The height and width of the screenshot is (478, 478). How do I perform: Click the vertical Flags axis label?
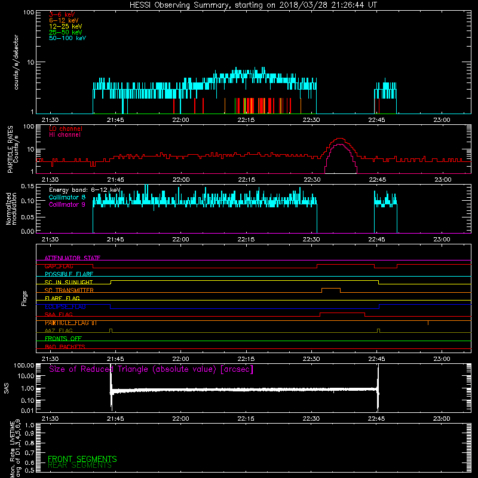click(24, 298)
